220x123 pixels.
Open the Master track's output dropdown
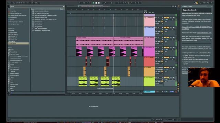(159, 92)
